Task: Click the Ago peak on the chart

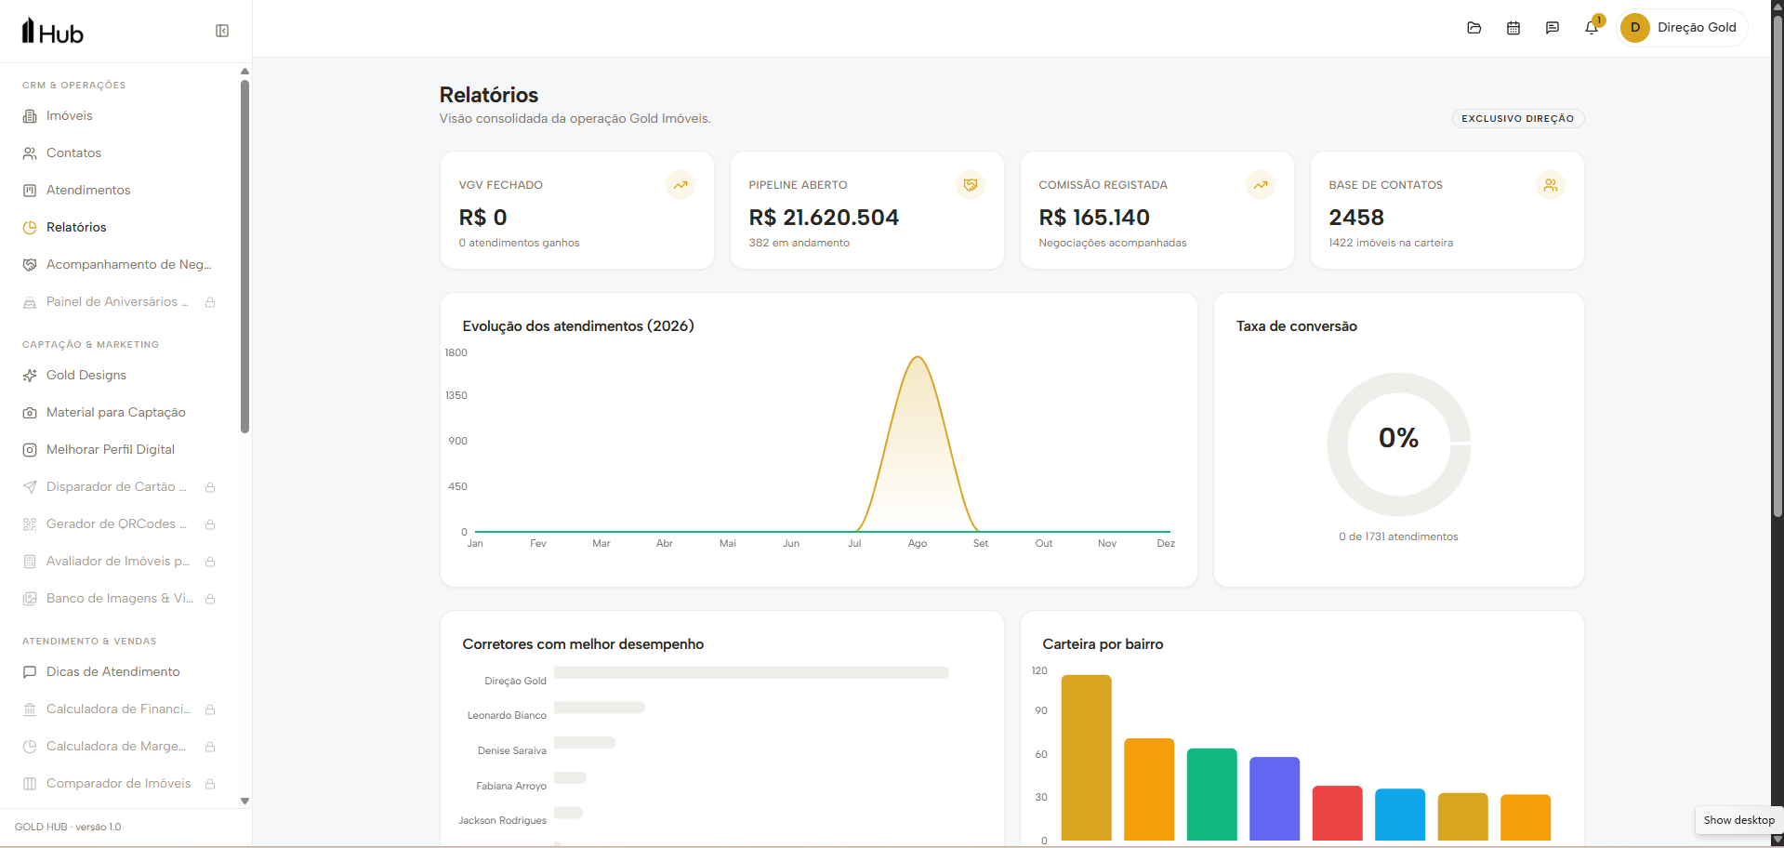Action: pos(918,358)
